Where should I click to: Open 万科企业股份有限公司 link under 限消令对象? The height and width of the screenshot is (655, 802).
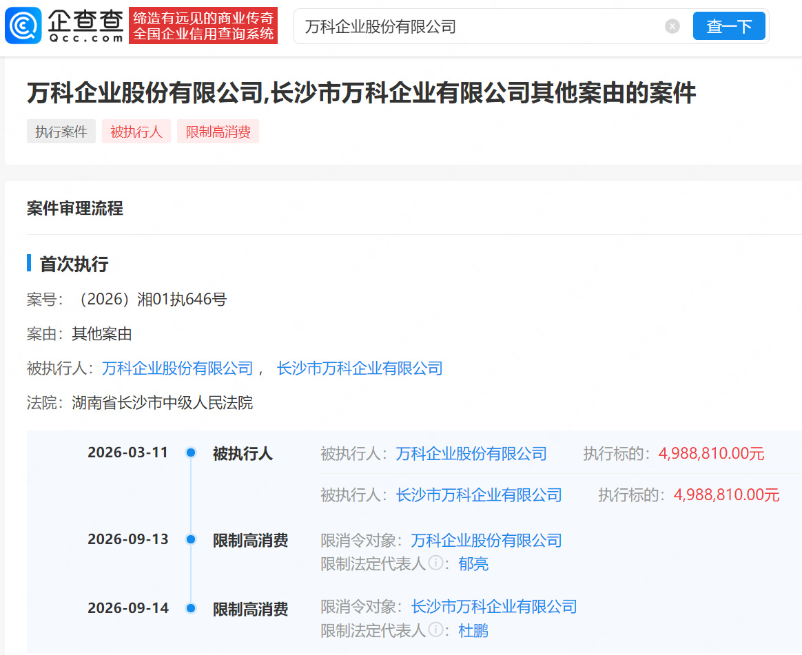point(486,541)
